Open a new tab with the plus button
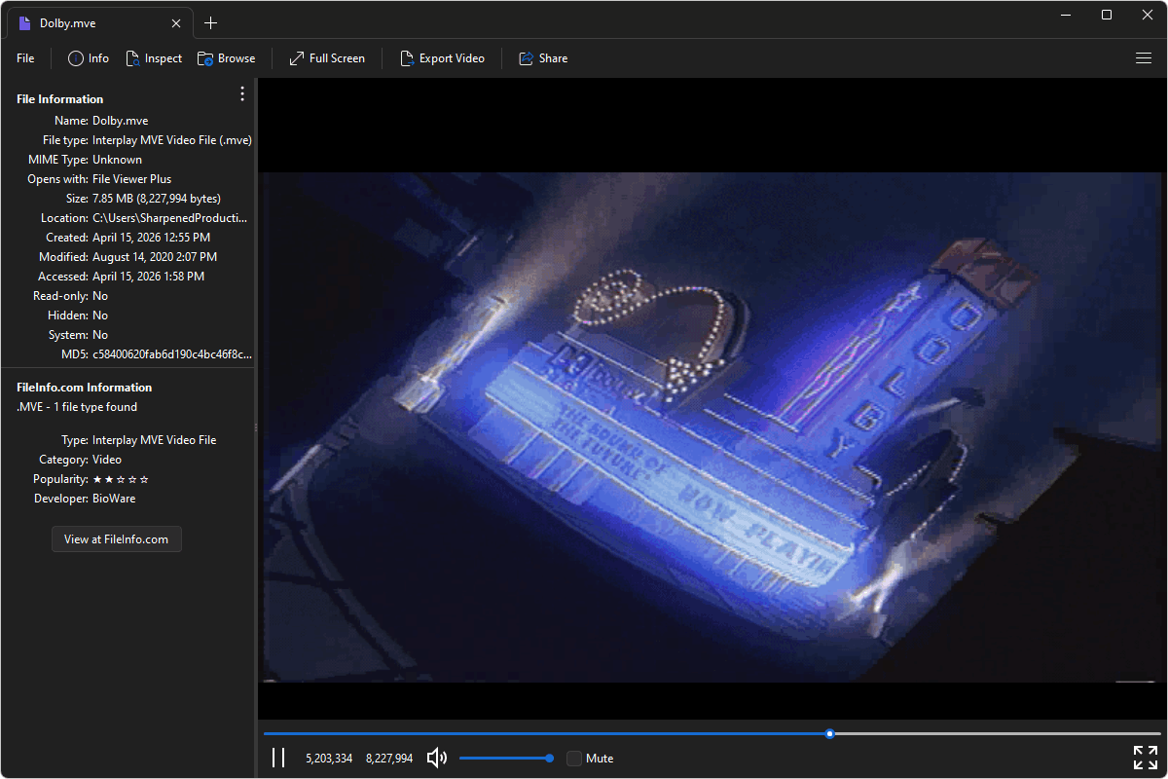 [210, 22]
